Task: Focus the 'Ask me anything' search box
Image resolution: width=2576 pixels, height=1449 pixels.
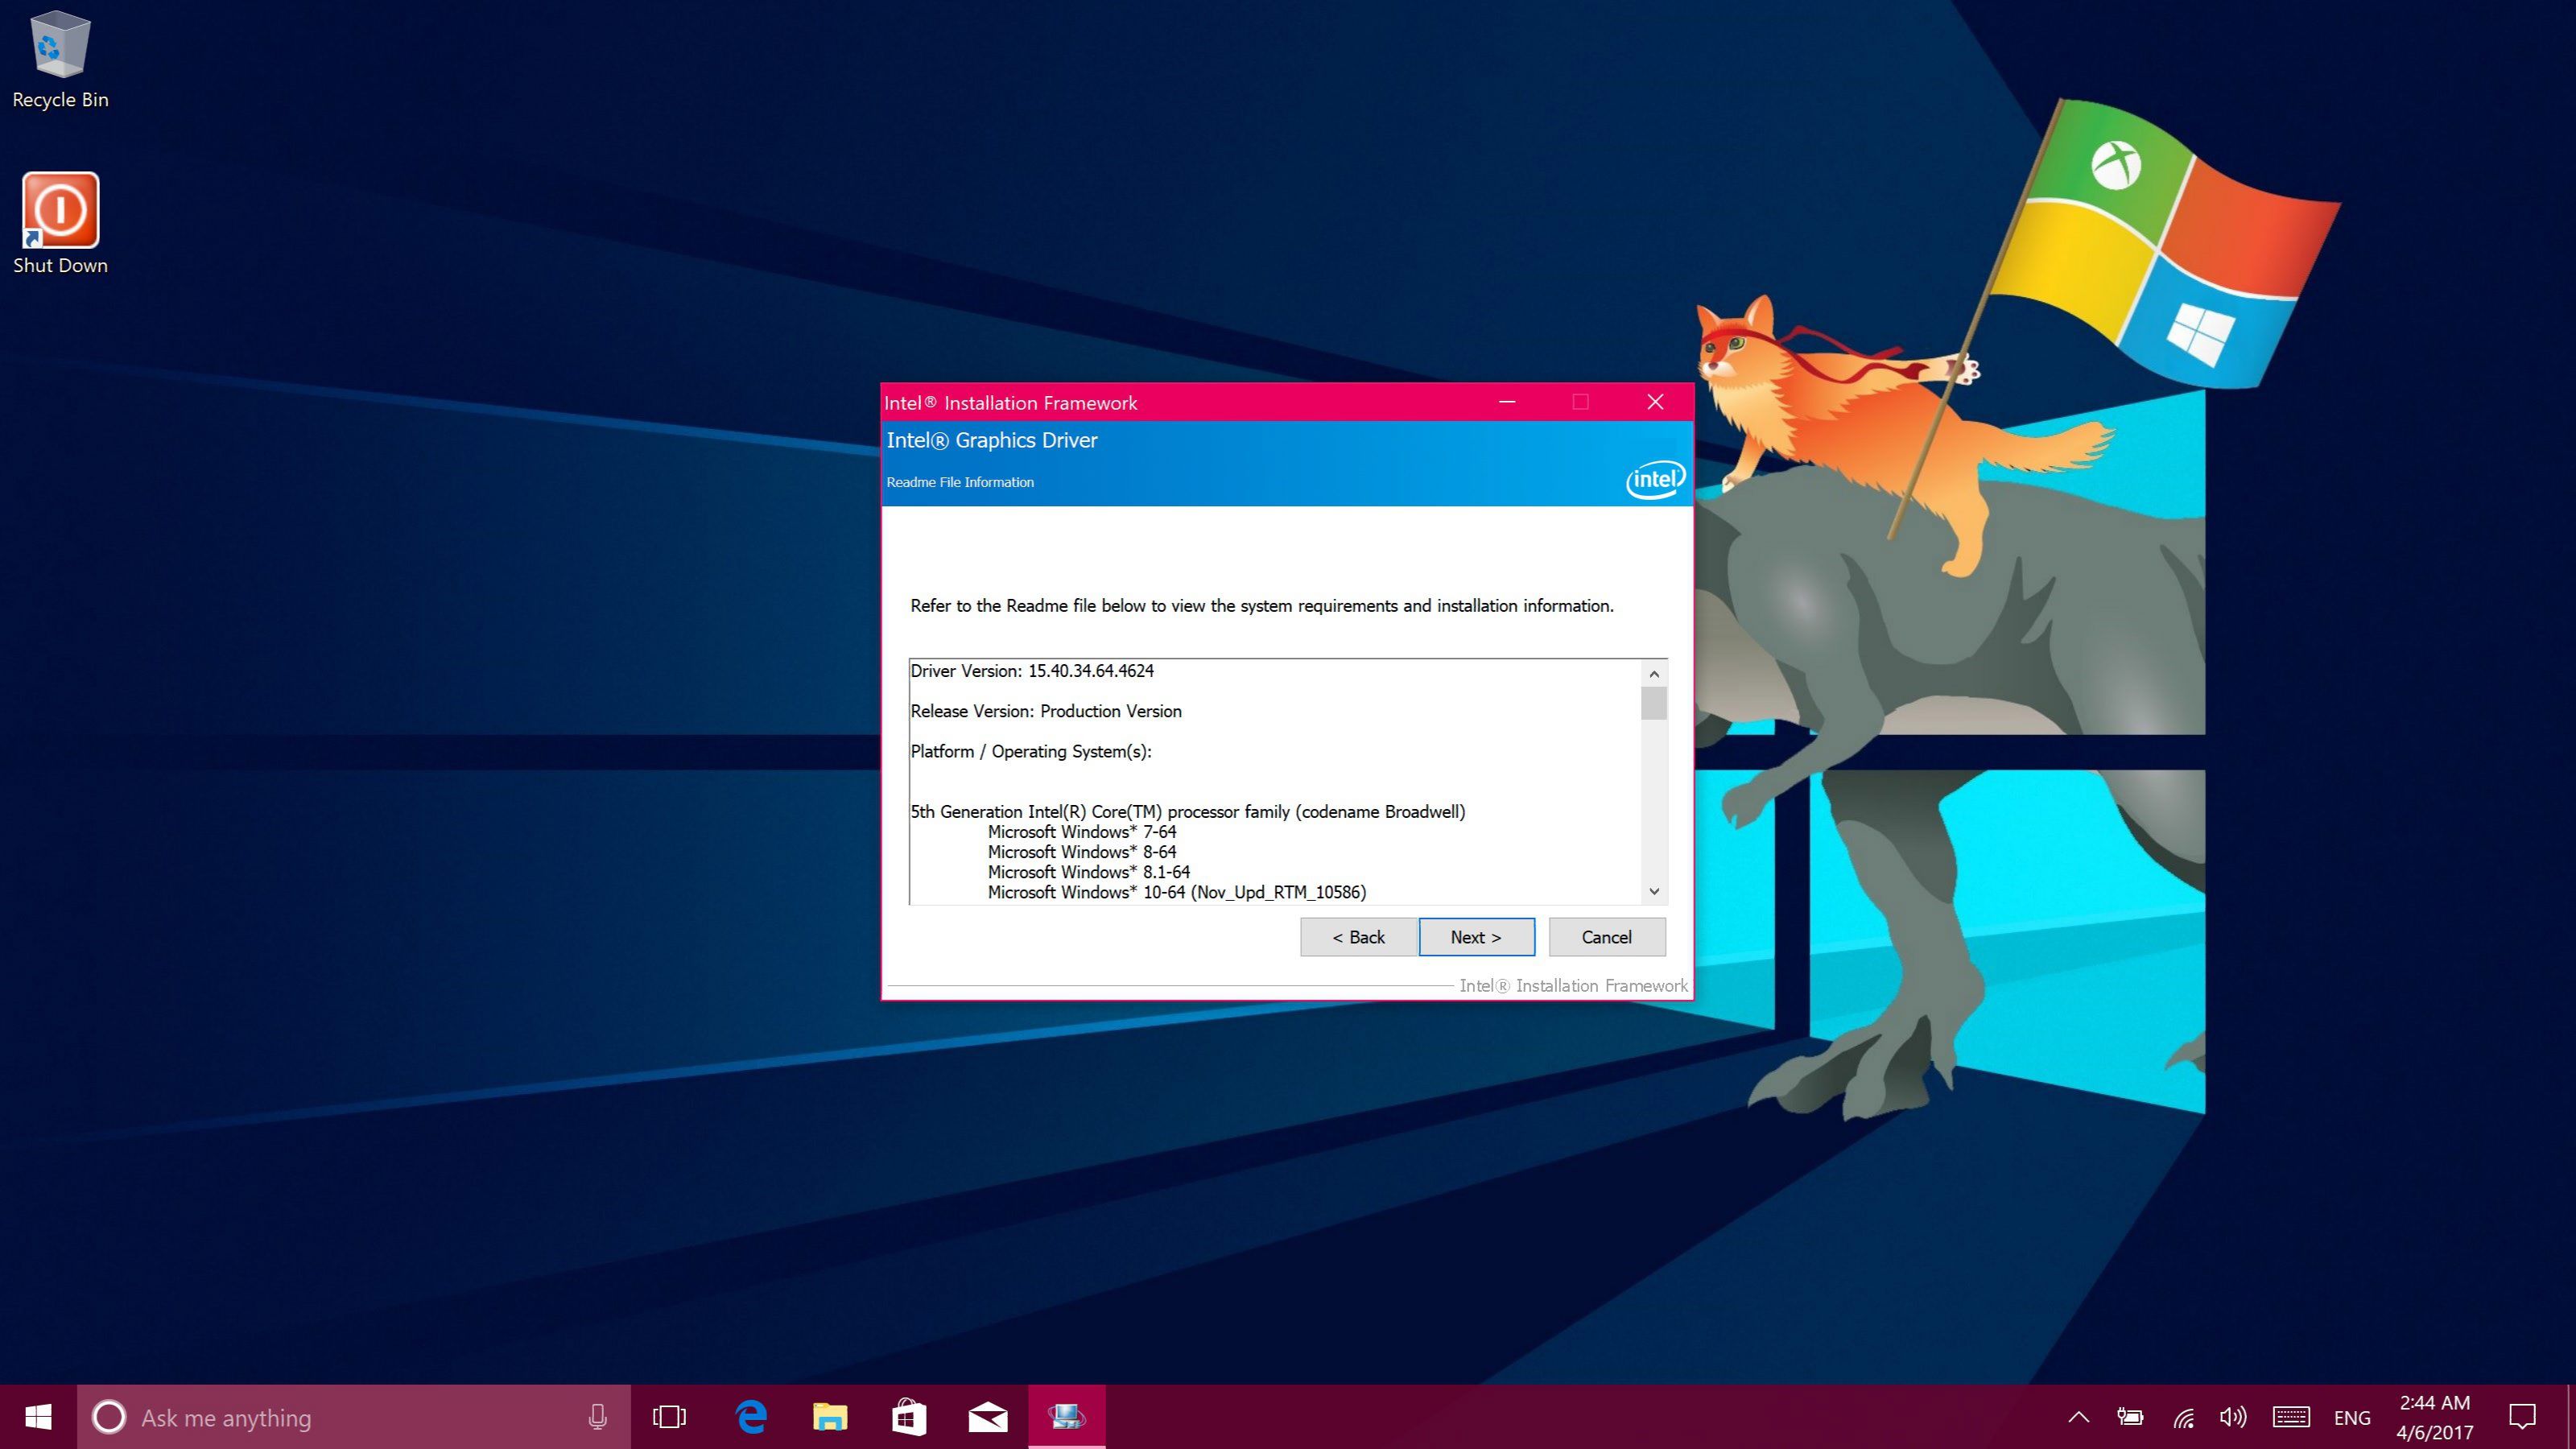Action: tap(354, 1417)
